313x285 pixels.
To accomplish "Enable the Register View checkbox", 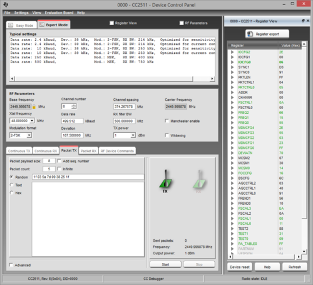I will tap(112, 23).
